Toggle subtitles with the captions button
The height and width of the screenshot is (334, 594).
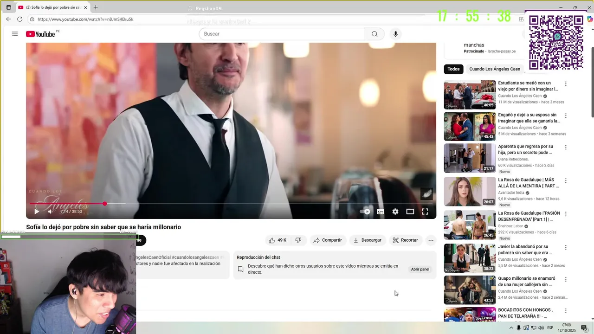click(381, 212)
